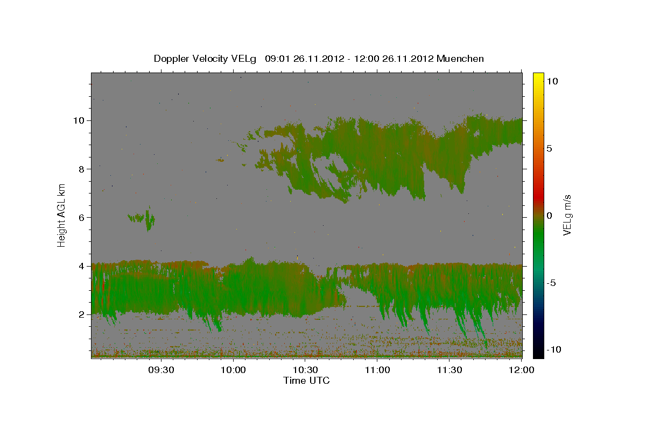Click the '11:00' time tick label
646x430 pixels.
(x=377, y=370)
